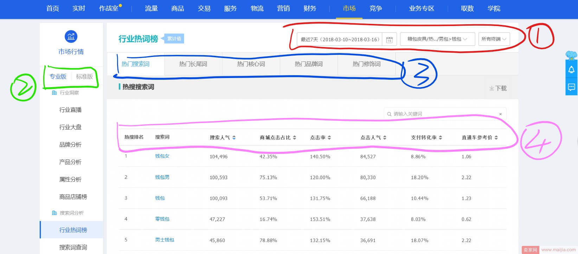Open 首页 in top navigation
578x254 pixels.
click(x=53, y=8)
